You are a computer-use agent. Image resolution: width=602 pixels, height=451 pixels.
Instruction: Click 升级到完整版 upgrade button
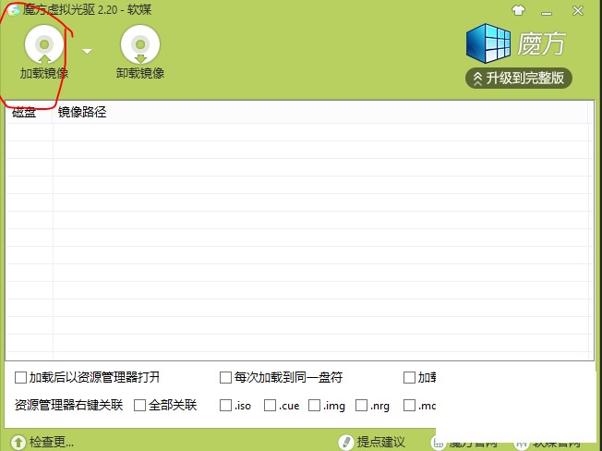click(519, 79)
